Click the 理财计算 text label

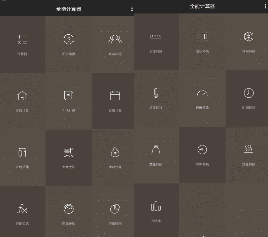point(115,167)
